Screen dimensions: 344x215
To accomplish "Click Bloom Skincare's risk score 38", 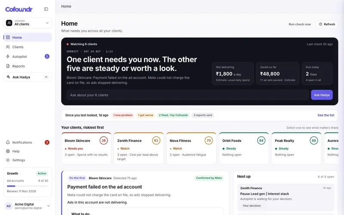I will click(104, 141).
